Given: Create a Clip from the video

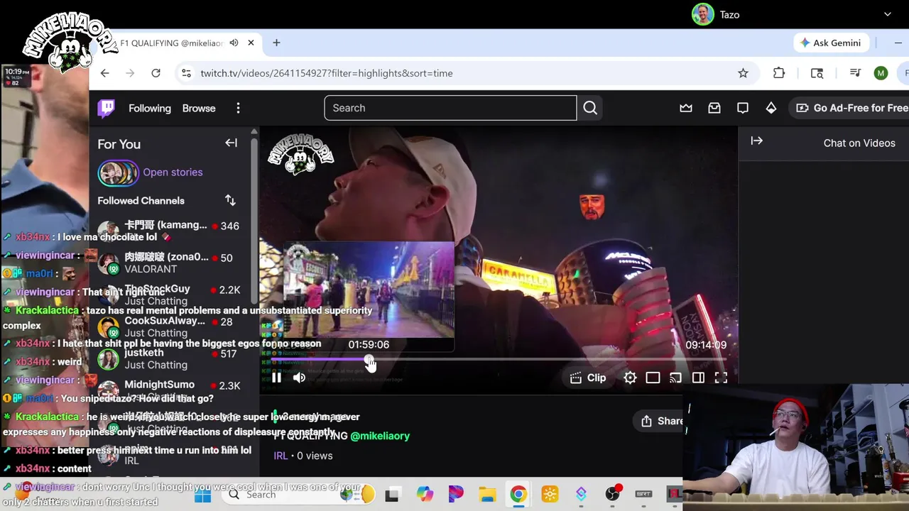Looking at the screenshot, I should pyautogui.click(x=588, y=378).
